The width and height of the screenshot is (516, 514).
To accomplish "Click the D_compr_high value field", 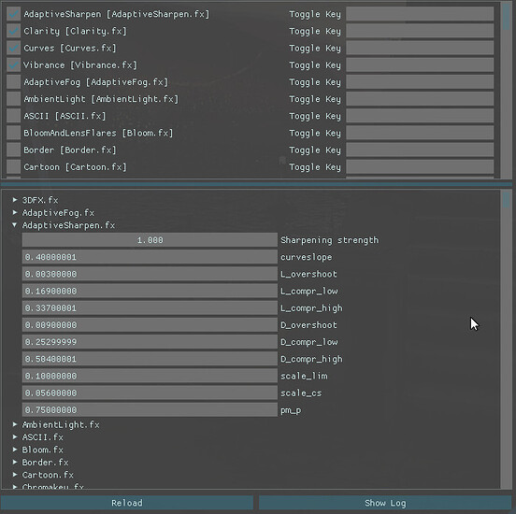I will [x=150, y=359].
